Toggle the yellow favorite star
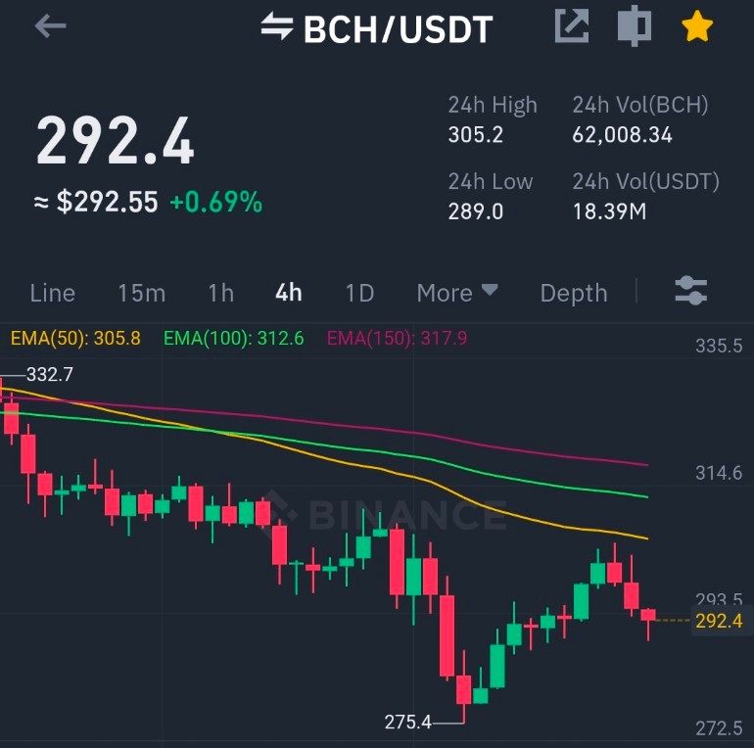This screenshot has height=748, width=754. (x=697, y=26)
